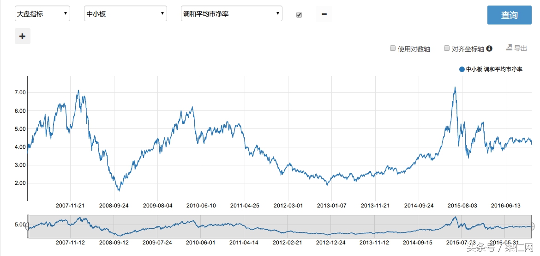Click the info icon beside 对齐坐标轴
Image resolution: width=540 pixels, height=256 pixels.
coord(489,48)
